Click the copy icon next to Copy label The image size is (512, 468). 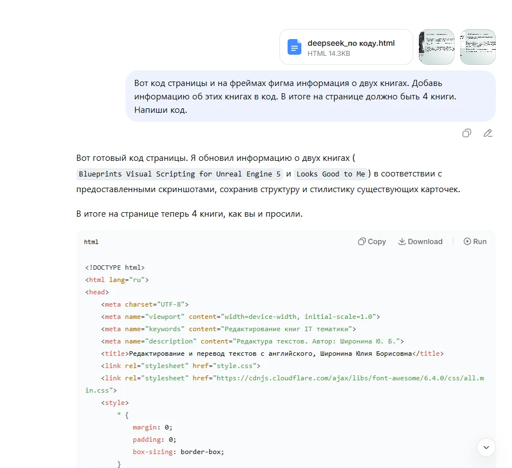[361, 241]
